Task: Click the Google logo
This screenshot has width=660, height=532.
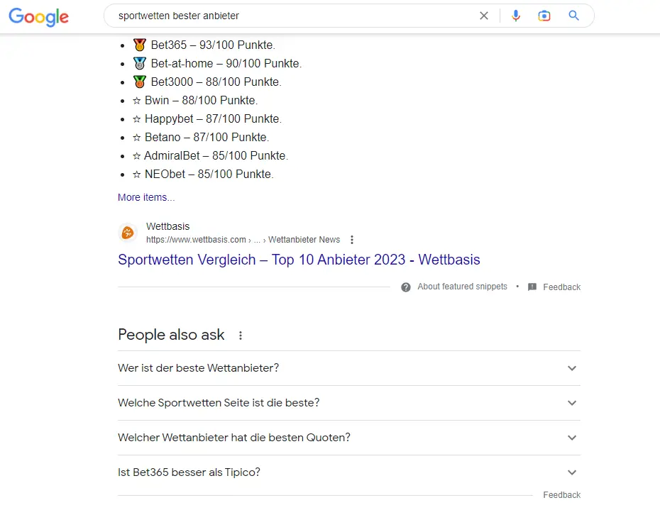Action: [x=39, y=17]
